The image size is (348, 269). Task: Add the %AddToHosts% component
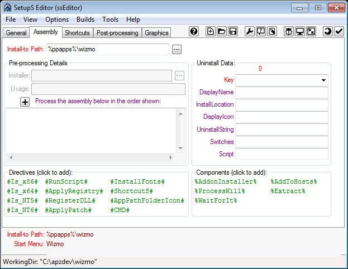click(x=294, y=181)
